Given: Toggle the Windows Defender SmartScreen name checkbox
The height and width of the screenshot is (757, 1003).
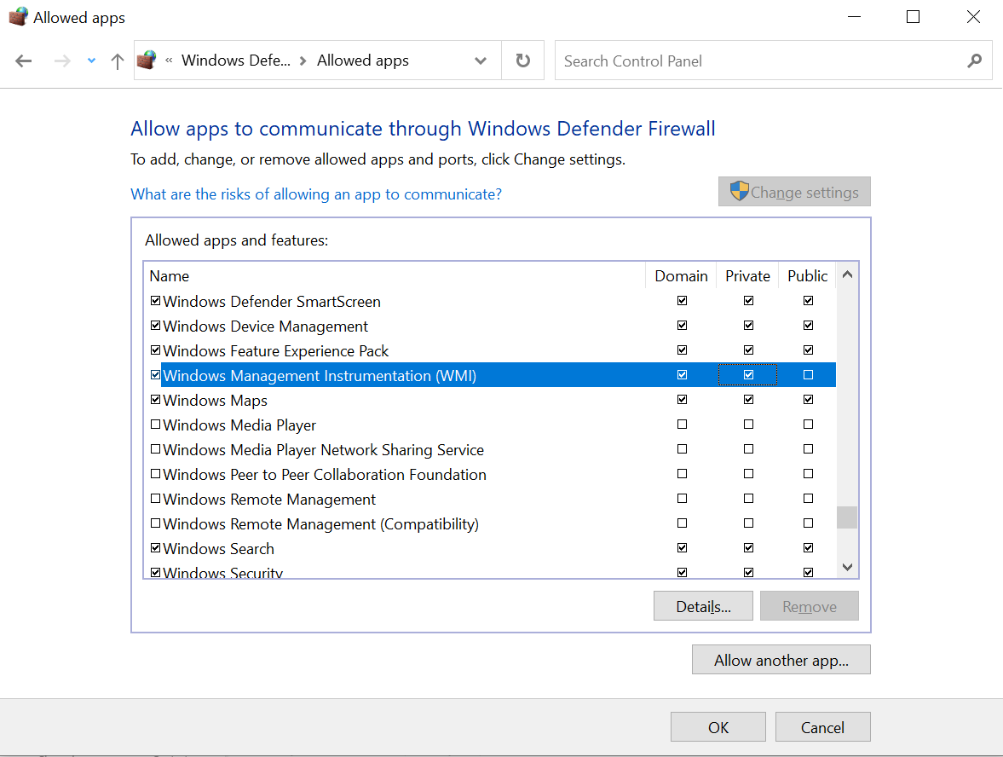Looking at the screenshot, I should pyautogui.click(x=155, y=301).
